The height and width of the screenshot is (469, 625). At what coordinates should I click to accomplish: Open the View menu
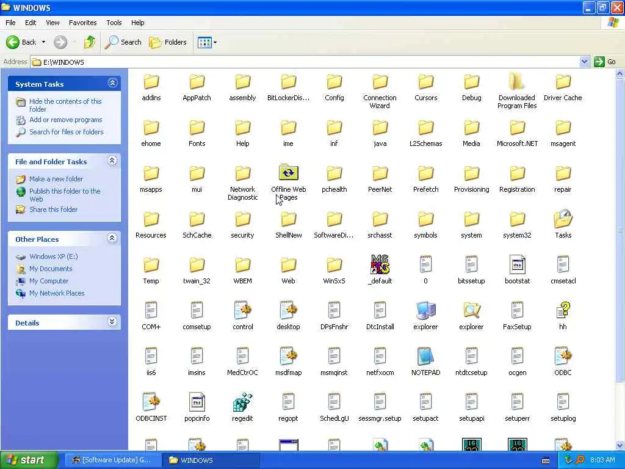coord(52,23)
